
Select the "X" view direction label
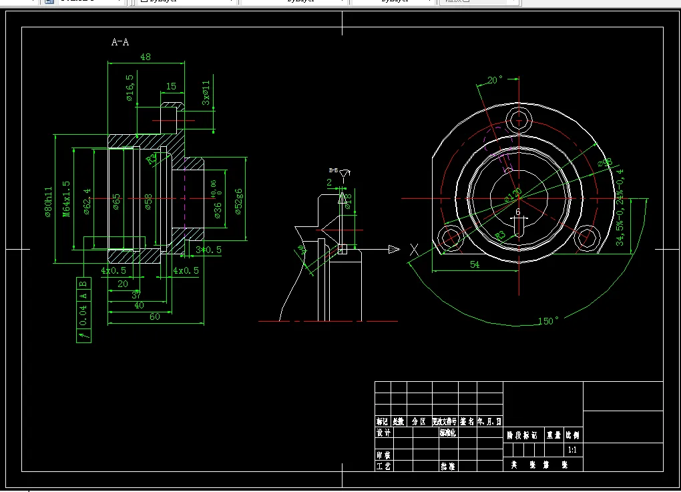[x=414, y=250]
